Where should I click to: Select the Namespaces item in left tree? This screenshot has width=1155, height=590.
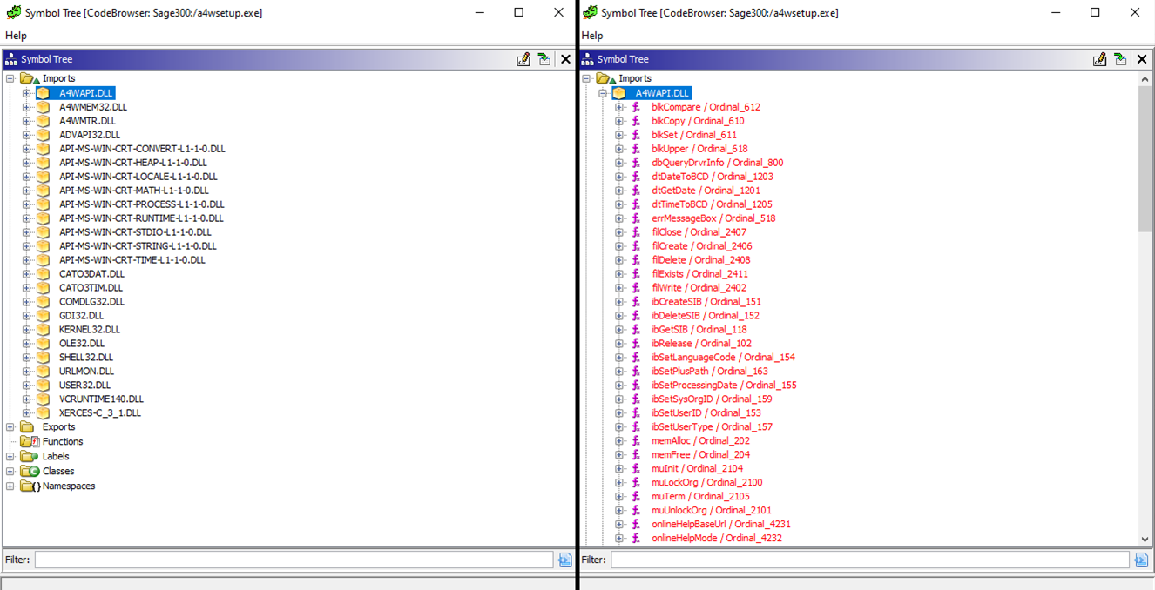click(x=69, y=486)
